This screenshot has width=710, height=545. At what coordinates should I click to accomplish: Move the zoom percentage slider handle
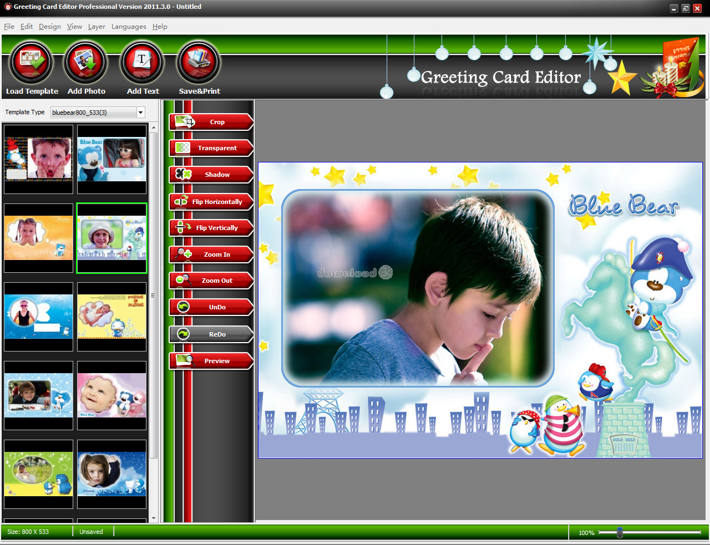click(620, 532)
